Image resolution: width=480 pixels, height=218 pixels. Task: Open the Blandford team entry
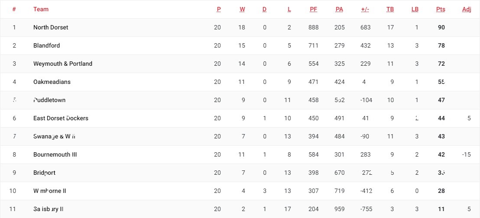46,45
